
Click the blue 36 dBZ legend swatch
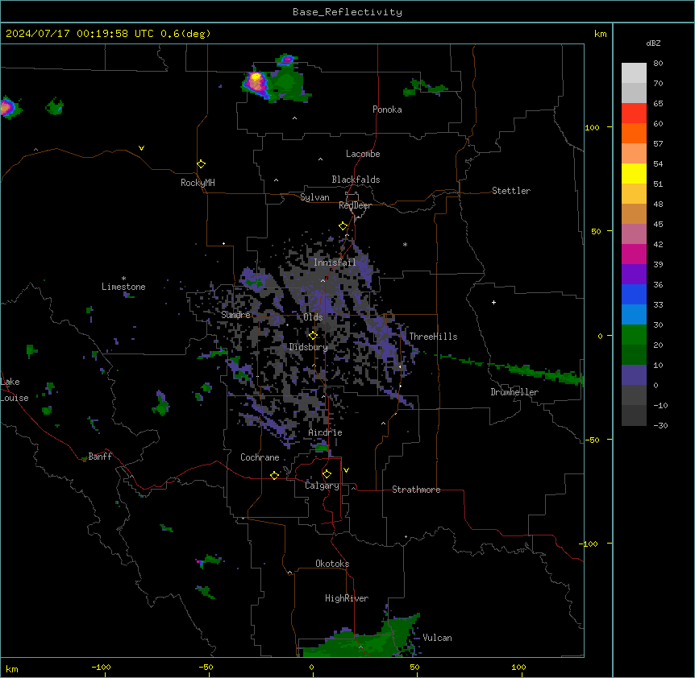click(x=634, y=294)
